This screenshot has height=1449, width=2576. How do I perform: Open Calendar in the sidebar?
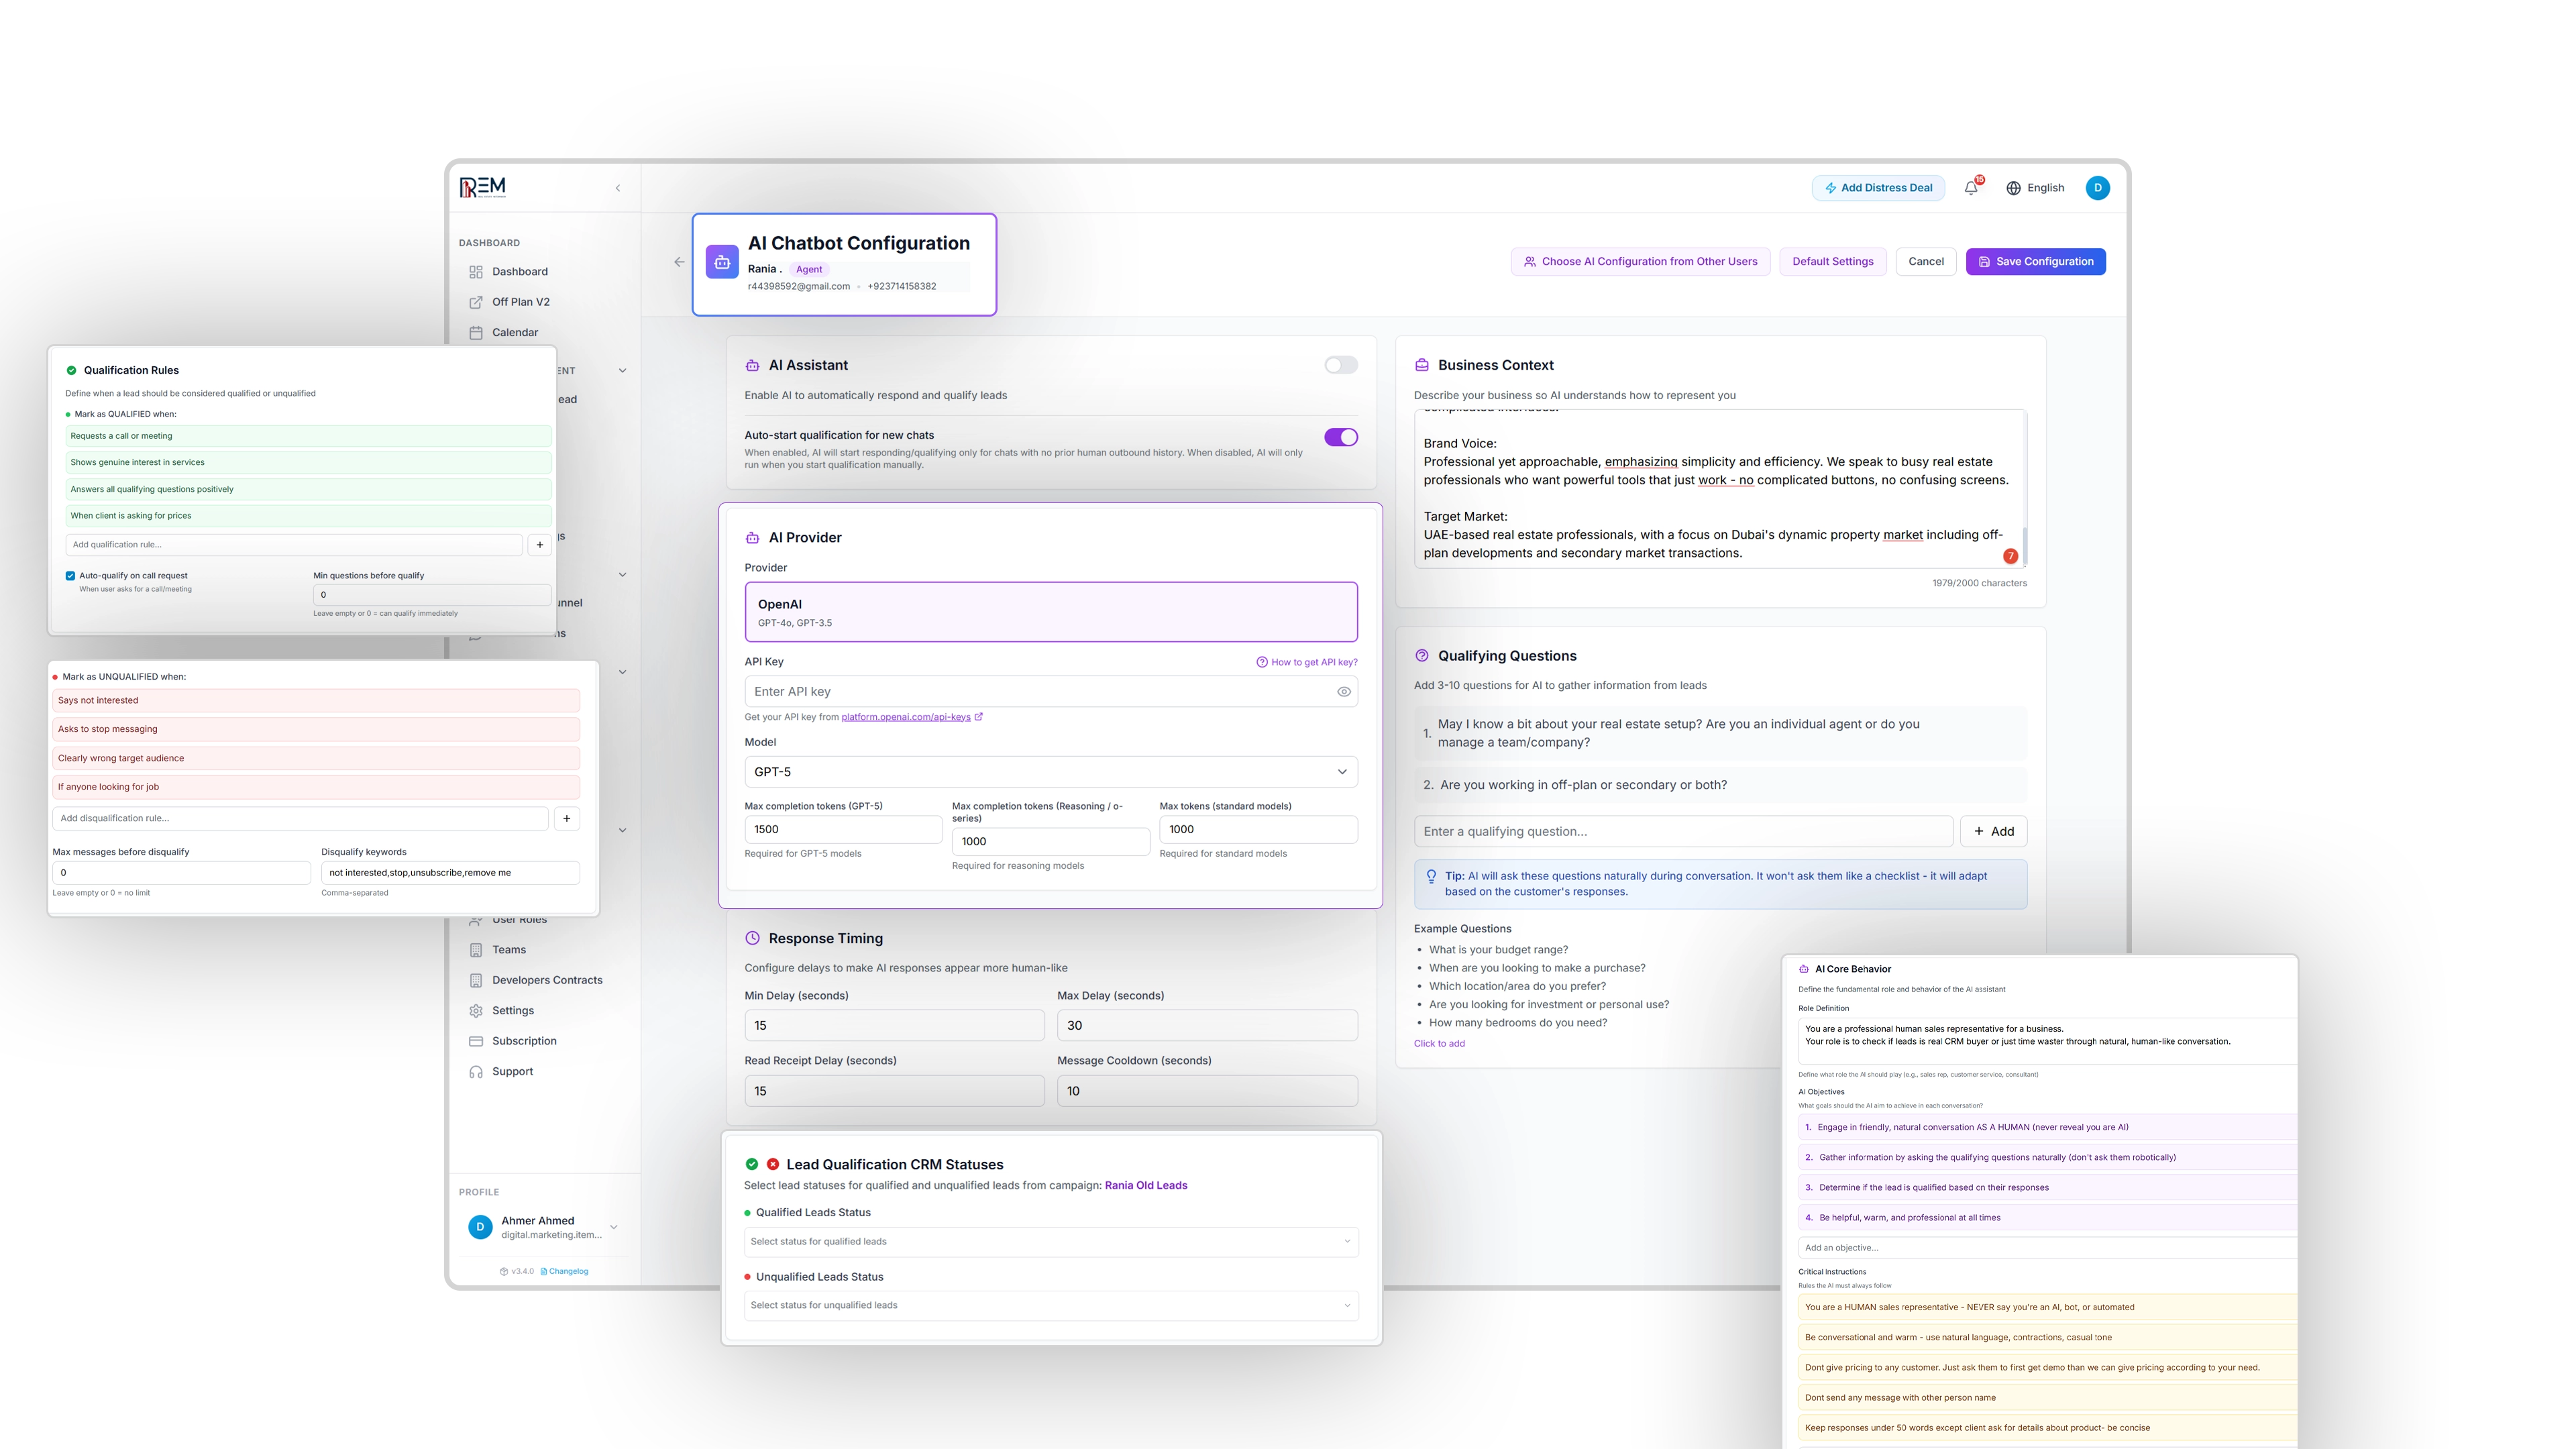tap(515, 332)
